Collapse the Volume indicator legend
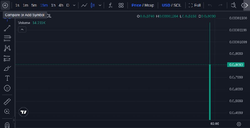250x128 pixels. (22, 30)
